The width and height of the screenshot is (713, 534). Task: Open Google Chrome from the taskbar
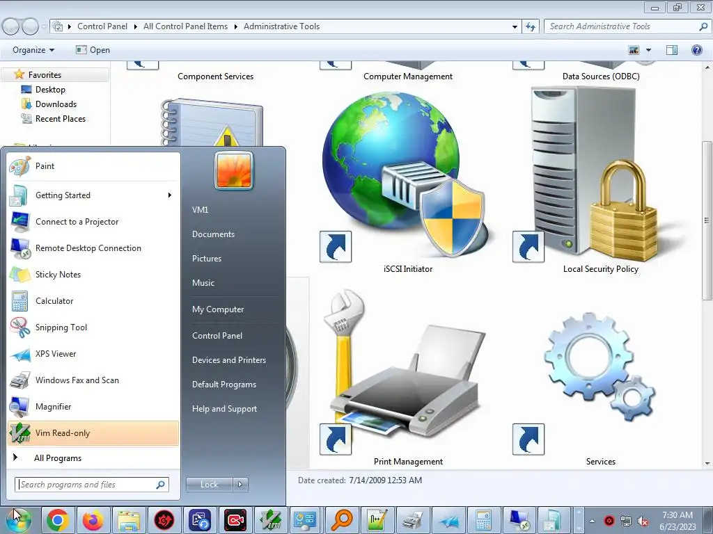pos(57,520)
